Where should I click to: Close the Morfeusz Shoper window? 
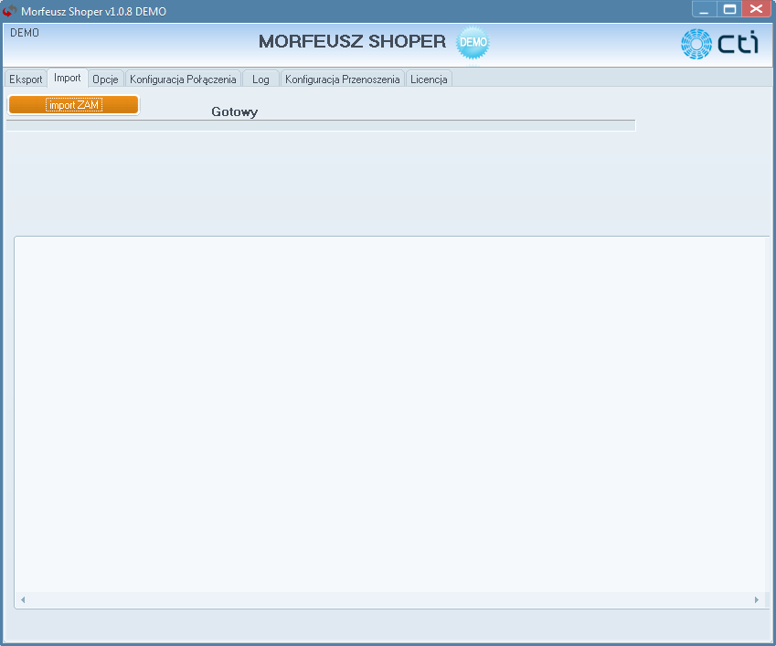[x=756, y=9]
